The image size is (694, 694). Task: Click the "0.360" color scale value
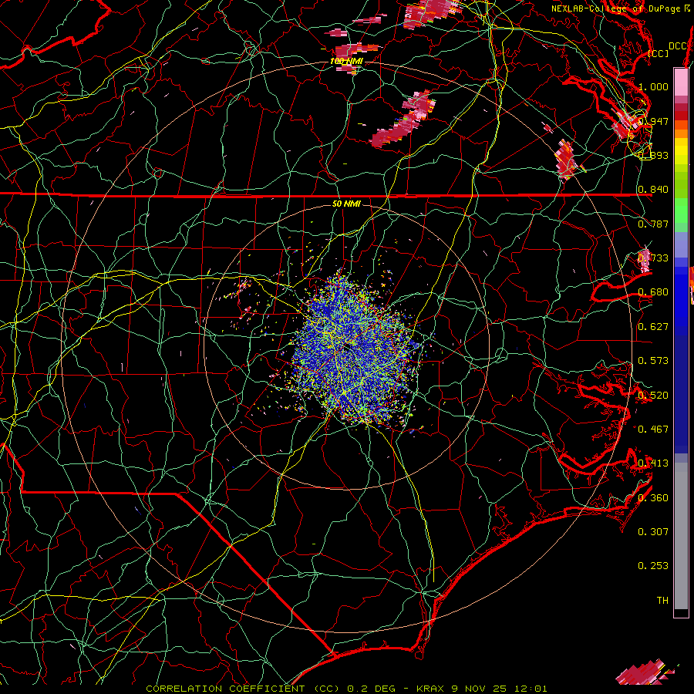pos(653,498)
